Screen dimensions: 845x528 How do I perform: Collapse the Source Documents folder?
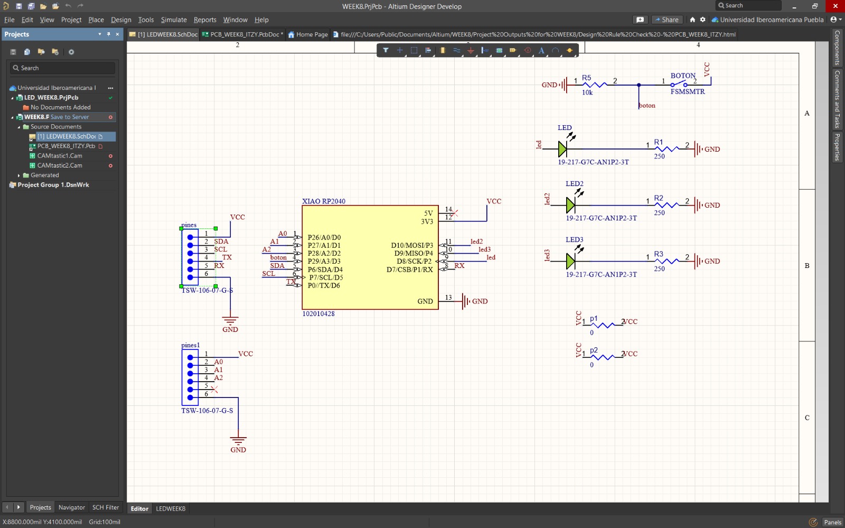(x=19, y=127)
